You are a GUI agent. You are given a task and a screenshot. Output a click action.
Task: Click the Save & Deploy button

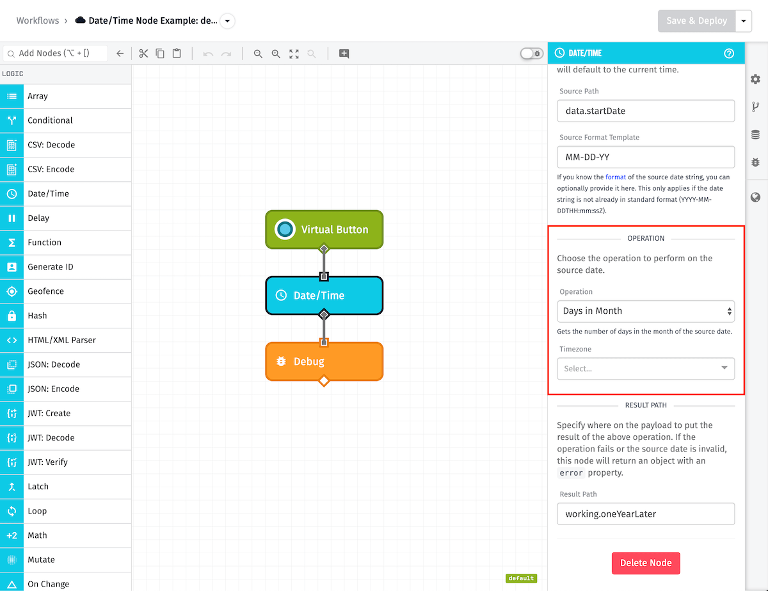click(x=696, y=21)
